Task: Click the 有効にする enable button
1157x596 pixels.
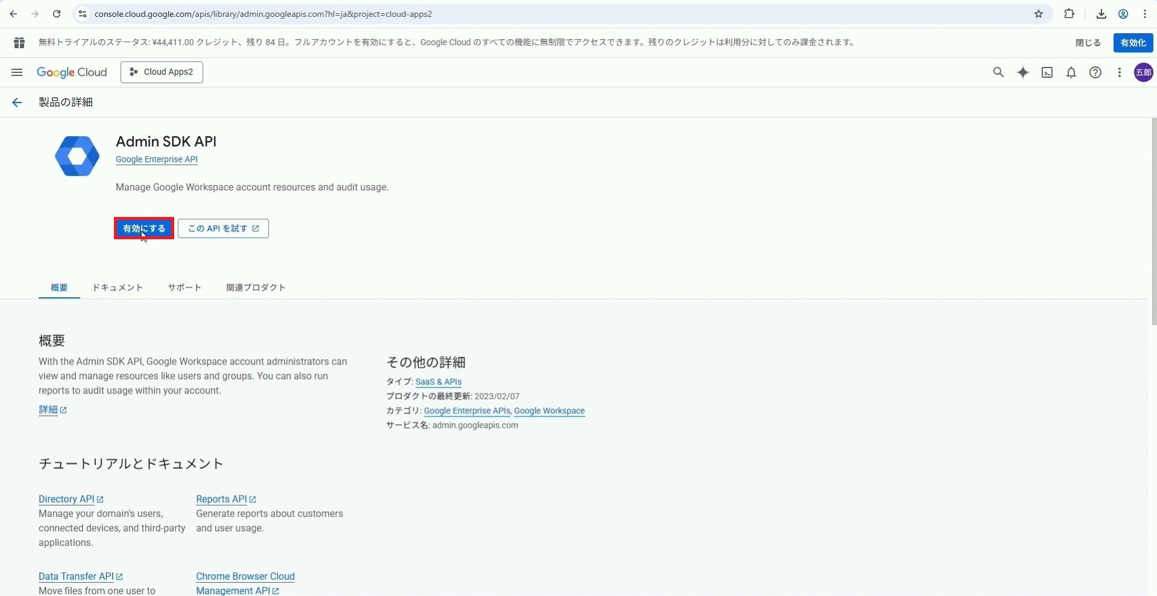Action: pos(144,228)
